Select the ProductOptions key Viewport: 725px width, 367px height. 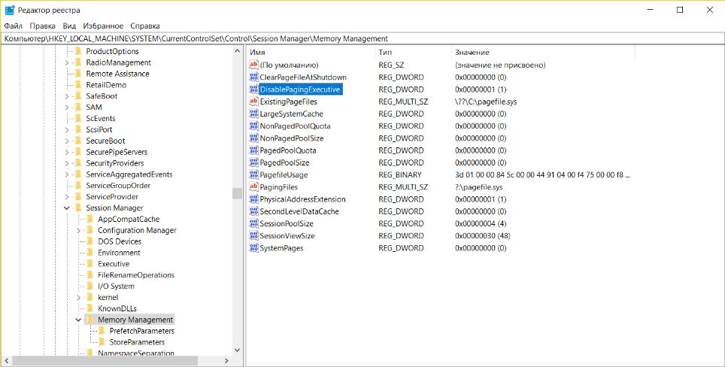click(112, 51)
